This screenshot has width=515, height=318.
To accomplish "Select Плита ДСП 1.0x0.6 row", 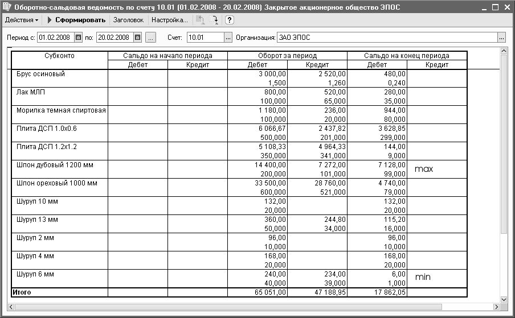I will click(47, 129).
